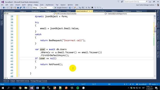Start debugging with Google Chrome button
This screenshot has width=160, height=90.
coord(61,8)
